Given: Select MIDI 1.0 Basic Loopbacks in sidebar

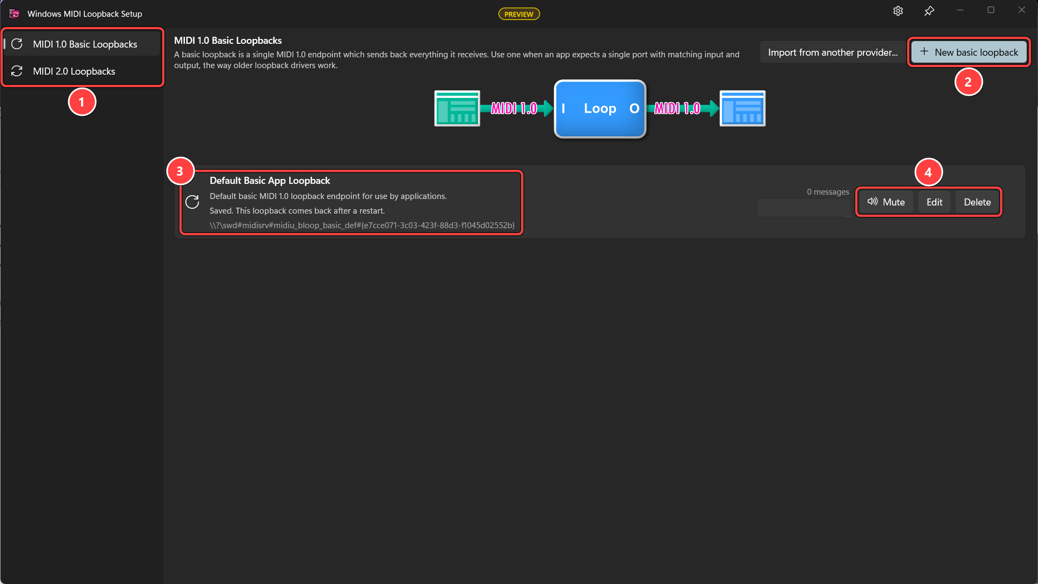Looking at the screenshot, I should [82, 44].
